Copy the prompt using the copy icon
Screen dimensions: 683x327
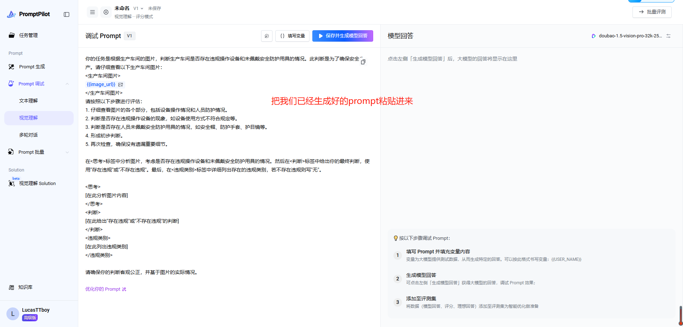363,62
